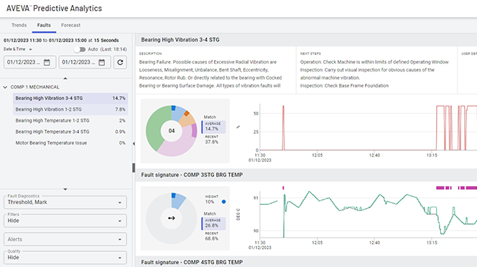Toggle the Auto refresh switch
The image size is (477, 267).
pyautogui.click(x=80, y=49)
